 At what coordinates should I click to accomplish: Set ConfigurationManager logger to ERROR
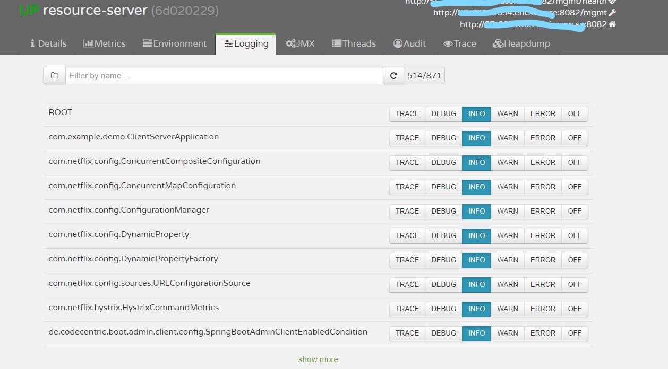point(543,212)
